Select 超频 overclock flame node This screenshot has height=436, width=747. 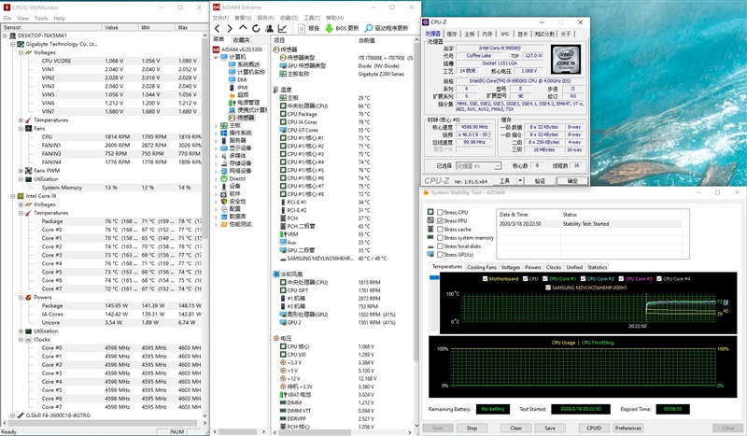243,95
